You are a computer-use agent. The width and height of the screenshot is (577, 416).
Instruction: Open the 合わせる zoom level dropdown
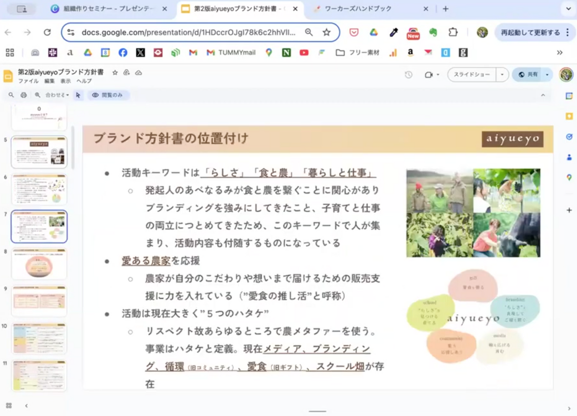(57, 95)
